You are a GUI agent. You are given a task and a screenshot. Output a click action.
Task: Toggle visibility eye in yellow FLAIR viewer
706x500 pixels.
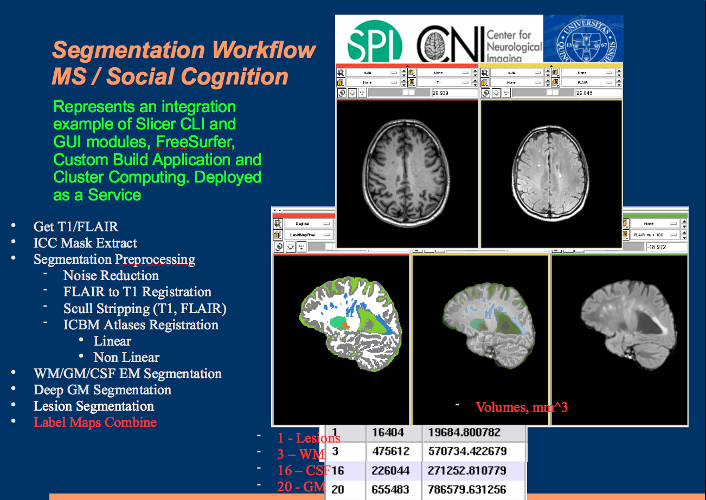click(497, 93)
